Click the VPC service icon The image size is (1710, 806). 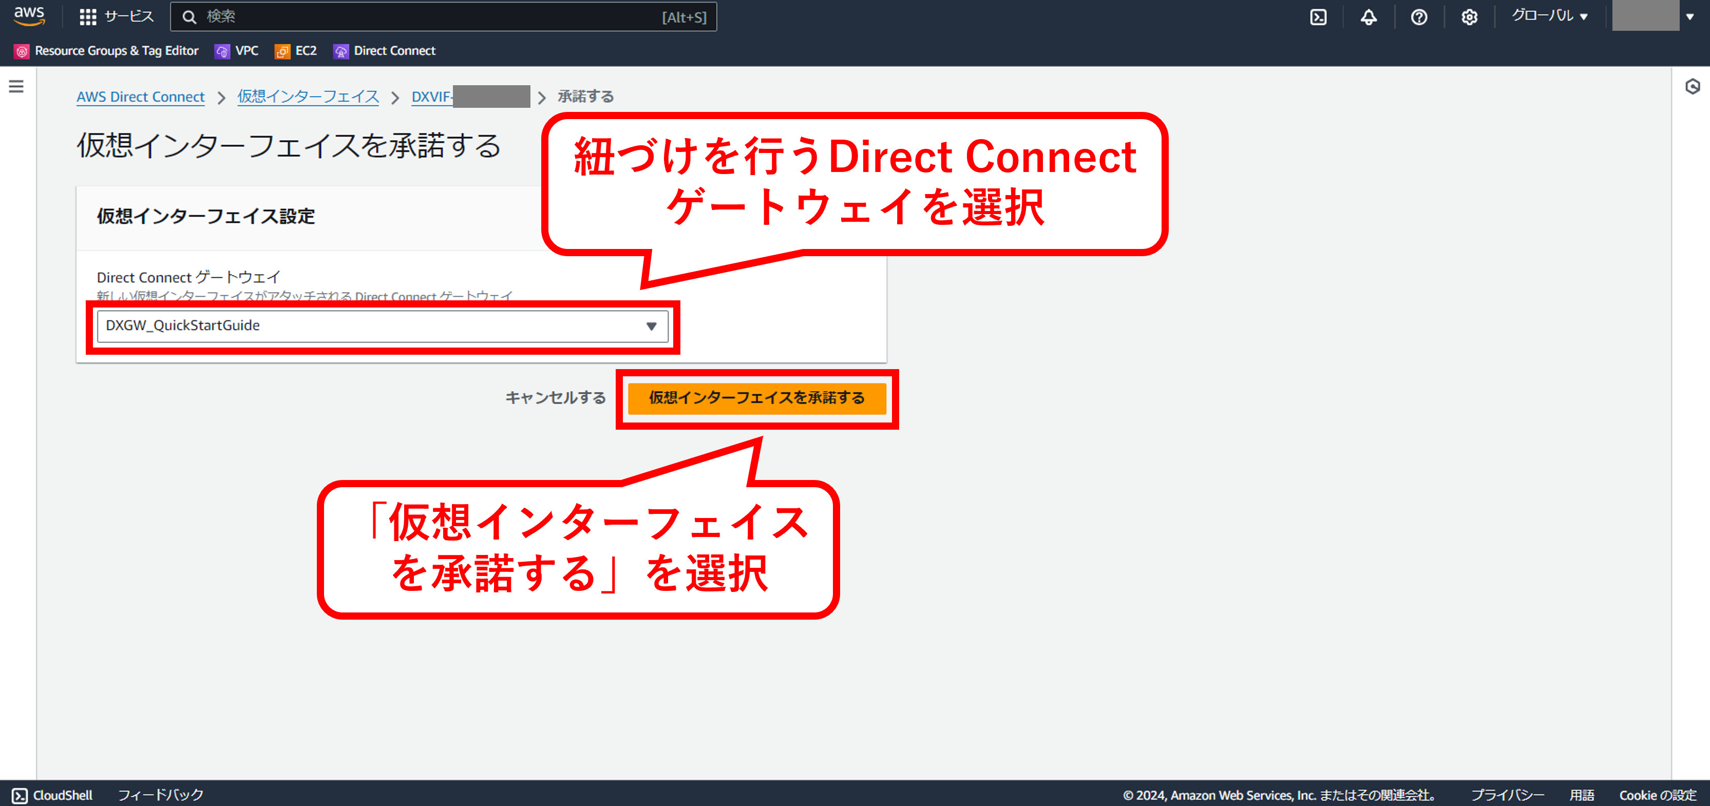click(x=222, y=51)
